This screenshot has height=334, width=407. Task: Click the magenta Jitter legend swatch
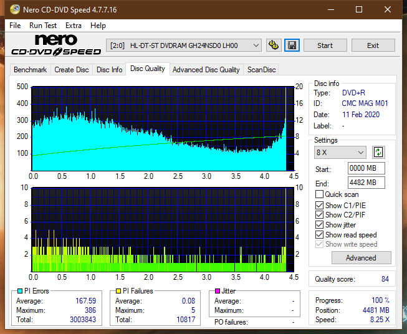click(x=218, y=291)
